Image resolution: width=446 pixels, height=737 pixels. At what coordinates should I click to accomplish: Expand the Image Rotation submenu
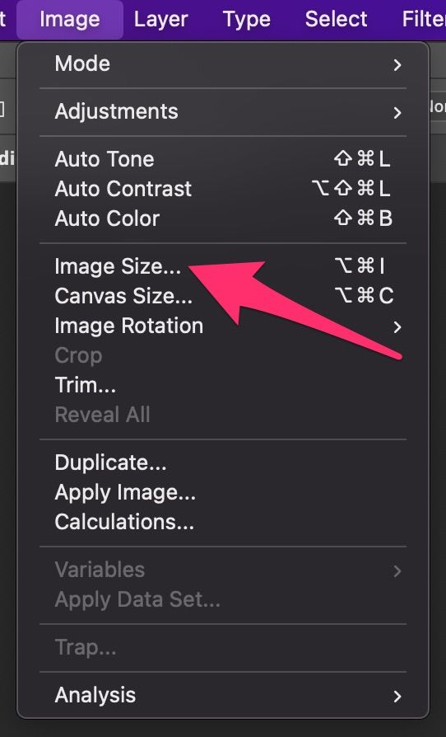coord(223,326)
